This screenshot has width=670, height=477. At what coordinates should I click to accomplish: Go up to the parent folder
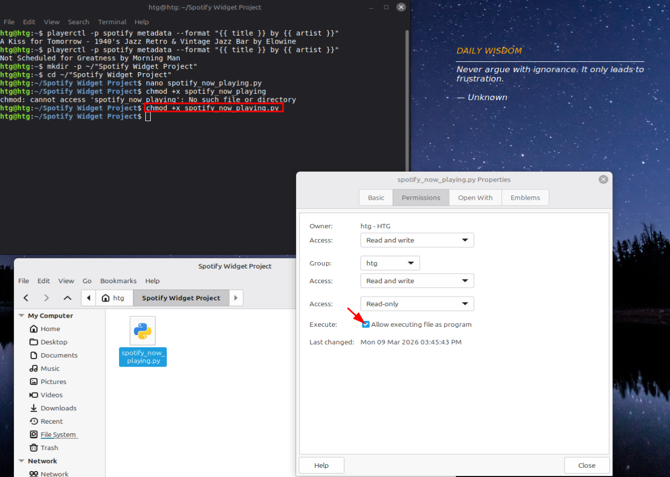pyautogui.click(x=67, y=298)
